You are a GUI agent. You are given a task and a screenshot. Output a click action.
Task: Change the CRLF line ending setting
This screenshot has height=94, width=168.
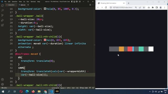(73, 88)
